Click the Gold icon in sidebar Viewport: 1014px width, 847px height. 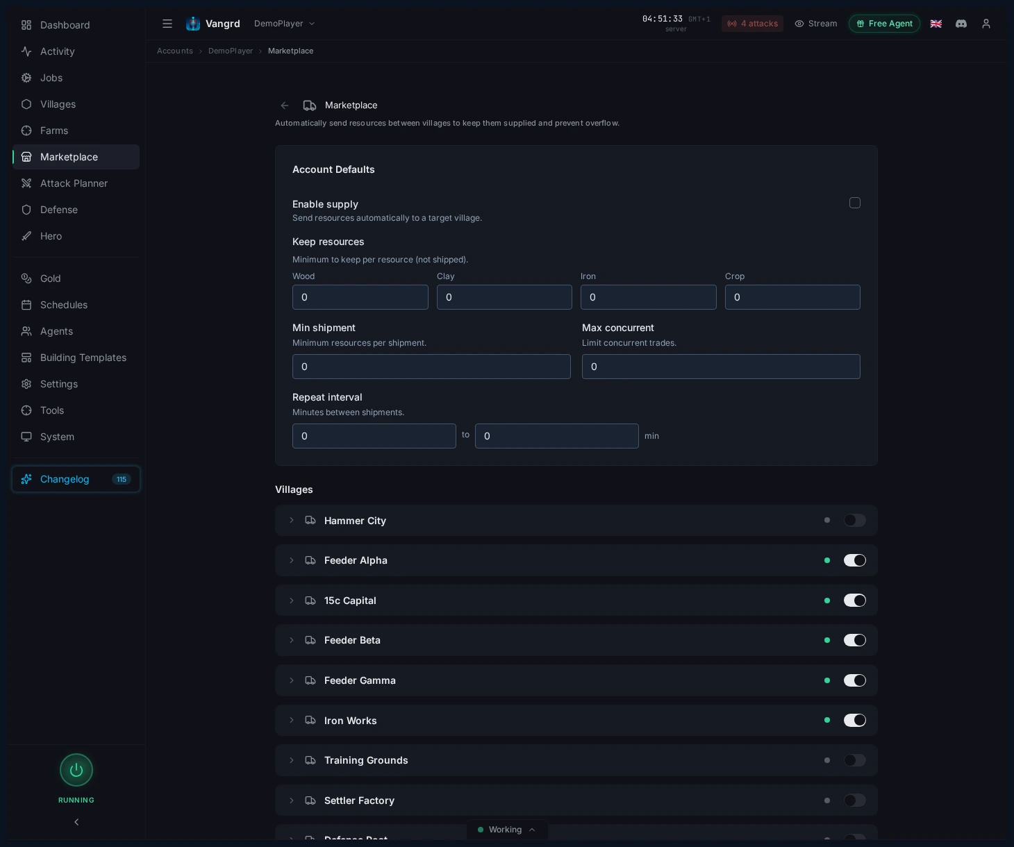tap(26, 278)
